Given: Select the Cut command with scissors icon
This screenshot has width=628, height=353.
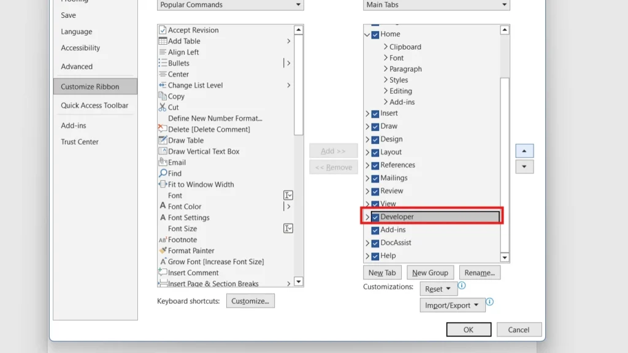Looking at the screenshot, I should click(174, 107).
